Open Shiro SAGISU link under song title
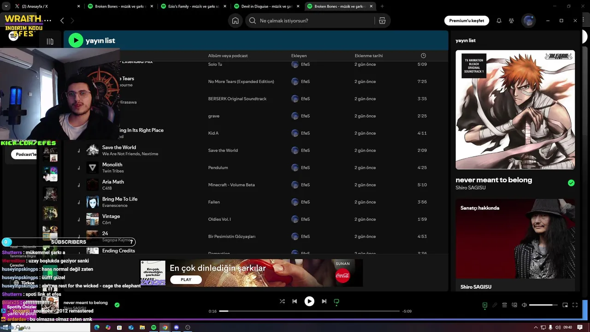The height and width of the screenshot is (332, 590). pos(470,188)
